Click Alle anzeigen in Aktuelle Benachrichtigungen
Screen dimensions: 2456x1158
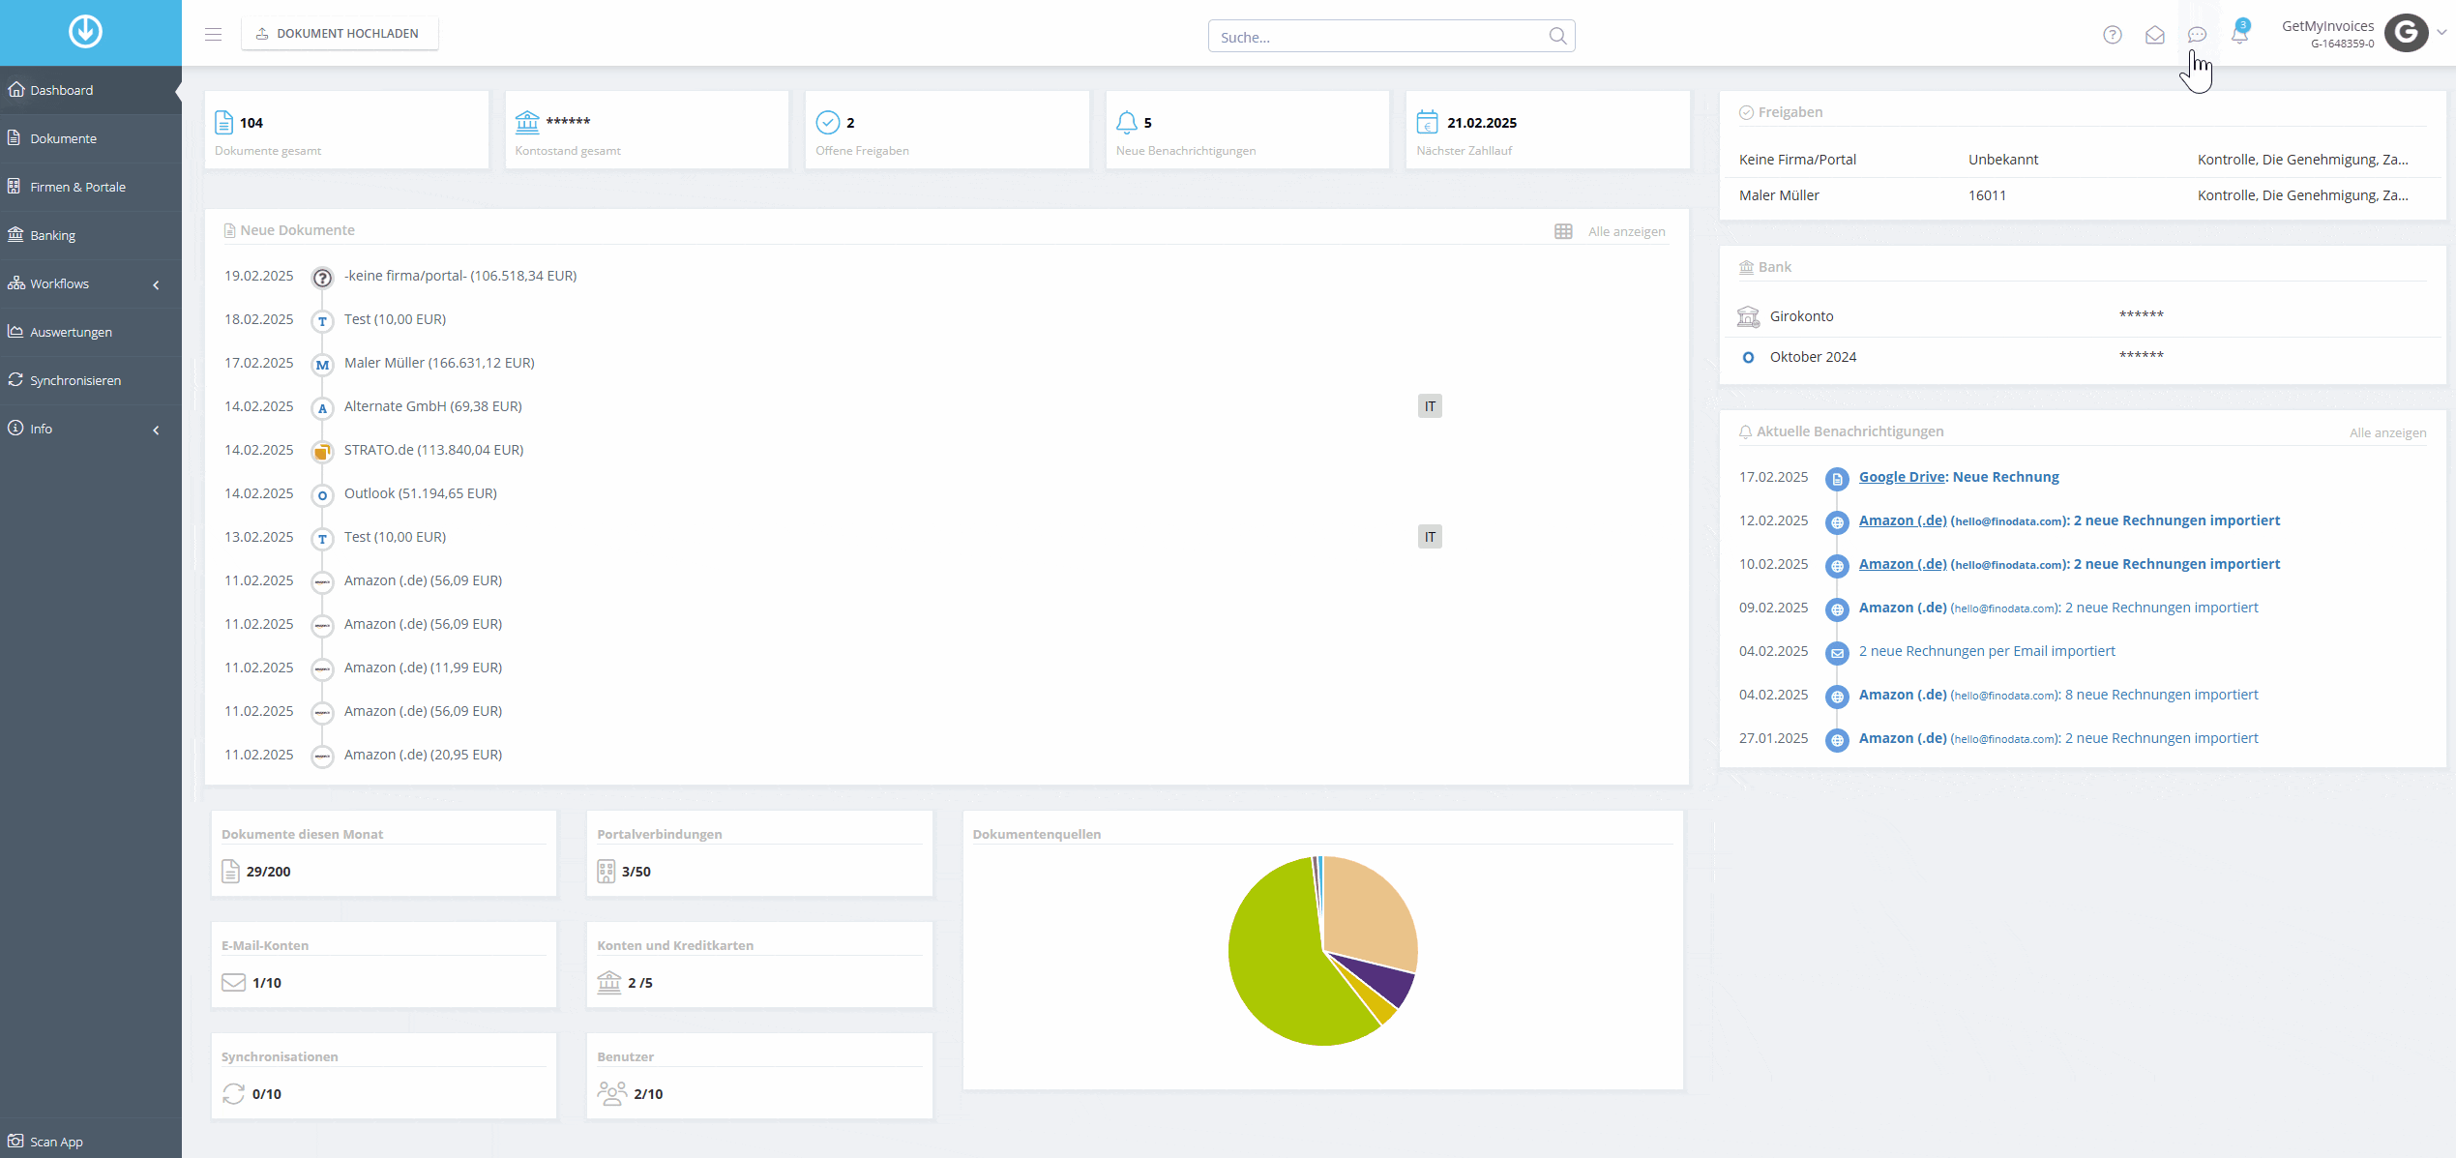coord(2387,432)
